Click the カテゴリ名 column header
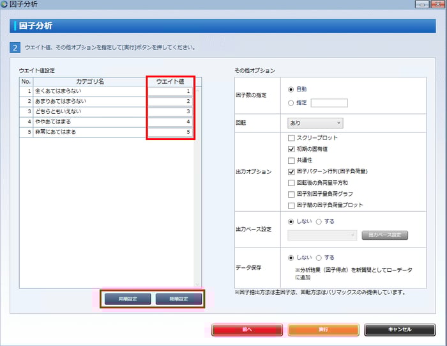This screenshot has height=346, width=447. point(90,82)
